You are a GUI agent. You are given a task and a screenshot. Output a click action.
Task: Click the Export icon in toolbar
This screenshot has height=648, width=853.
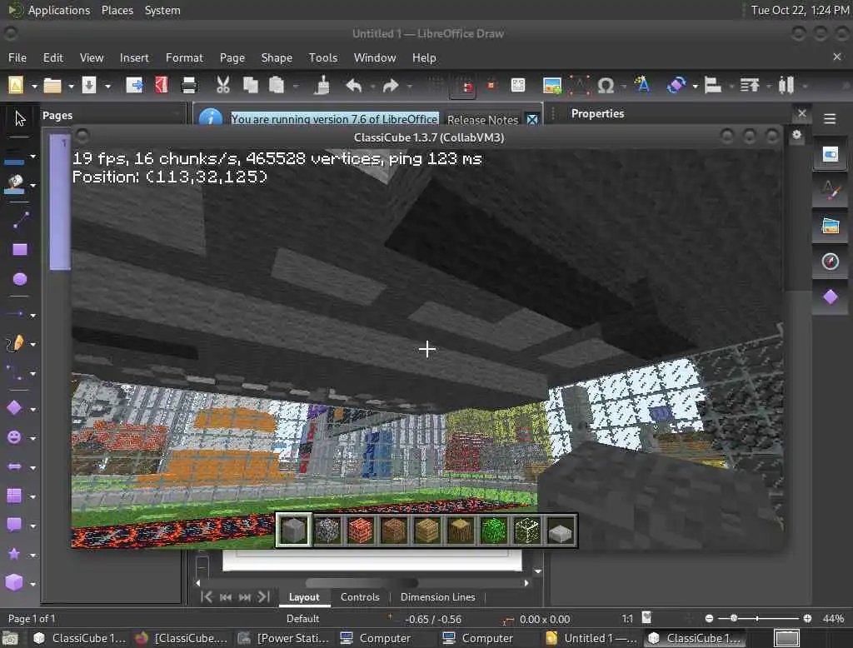[134, 86]
